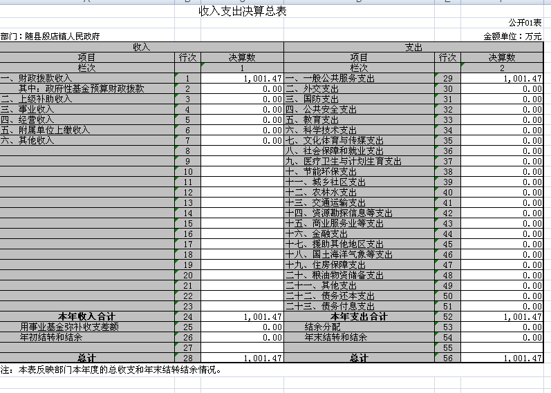Click the 一、财政拨款收入 row label
Screen dimensions: 551x393
point(87,78)
